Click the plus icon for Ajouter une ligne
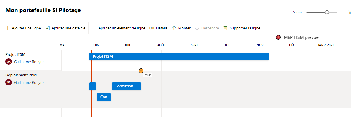 tap(8, 28)
